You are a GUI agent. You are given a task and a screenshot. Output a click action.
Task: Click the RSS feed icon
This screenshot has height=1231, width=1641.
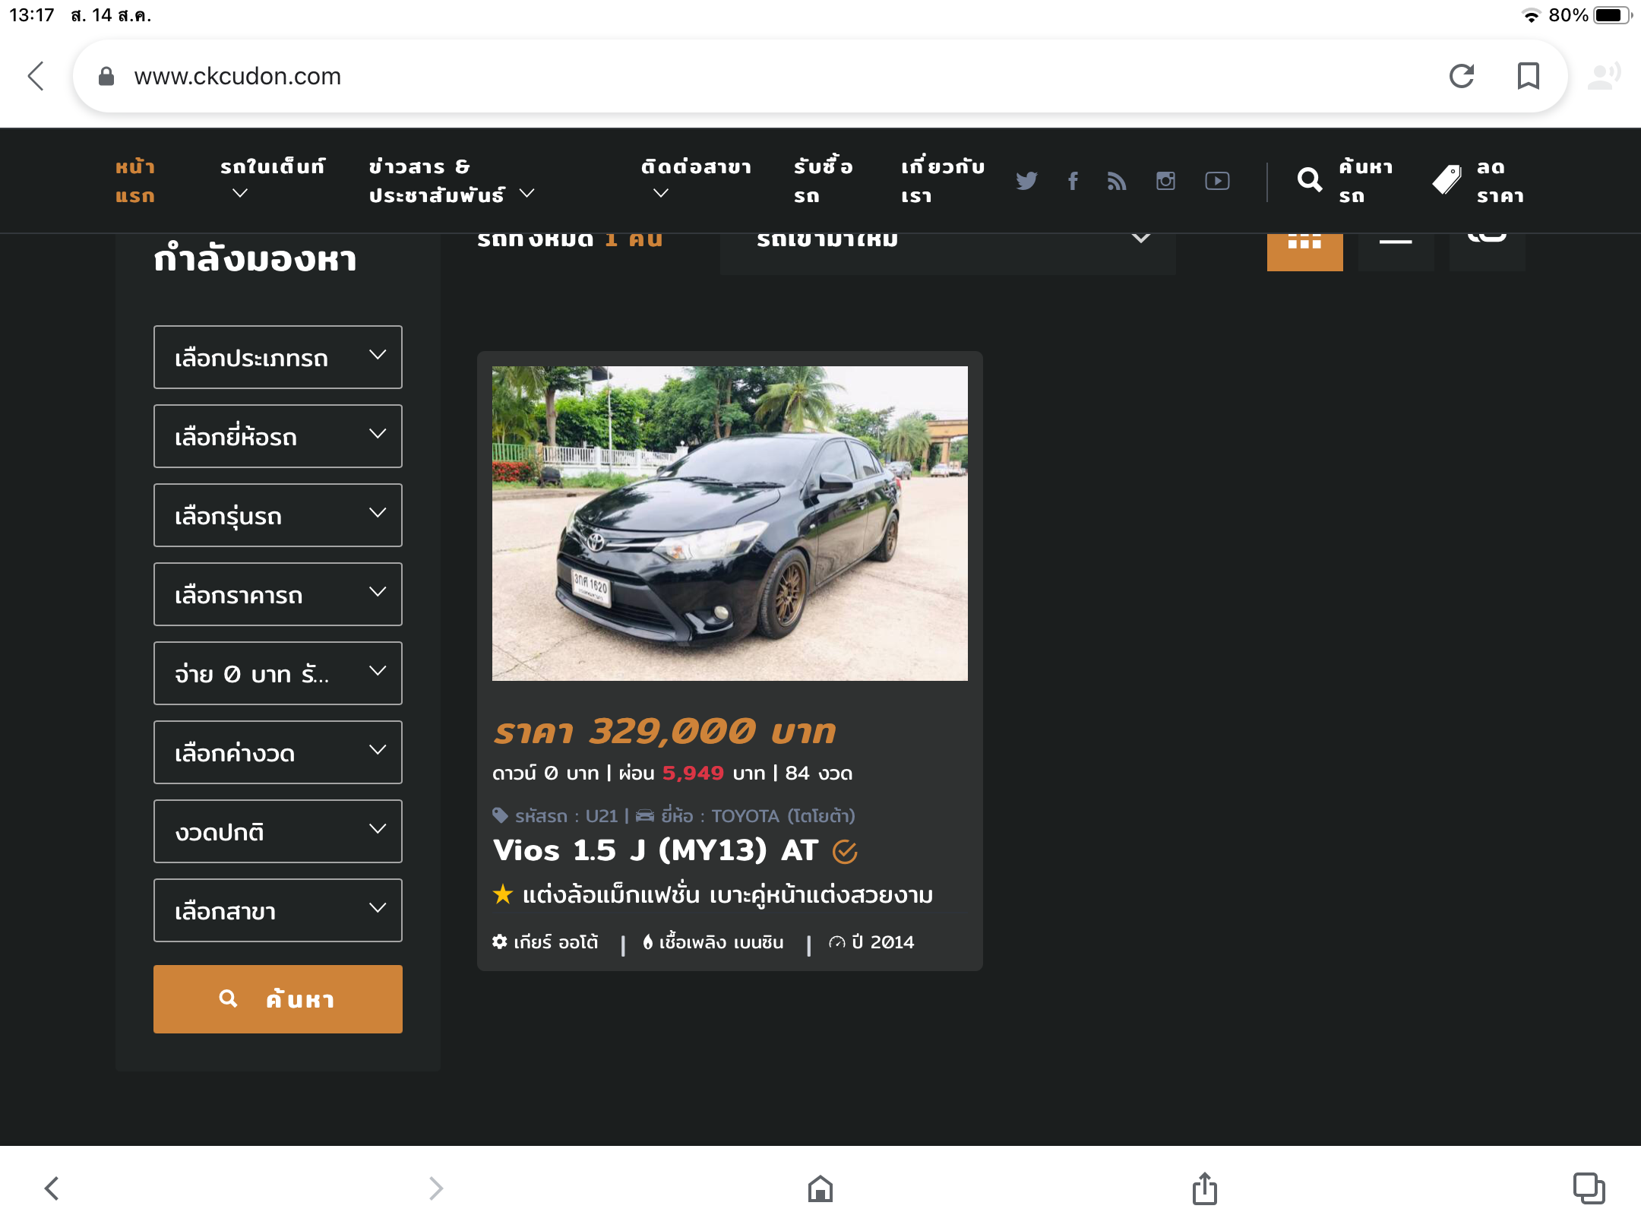point(1116,181)
